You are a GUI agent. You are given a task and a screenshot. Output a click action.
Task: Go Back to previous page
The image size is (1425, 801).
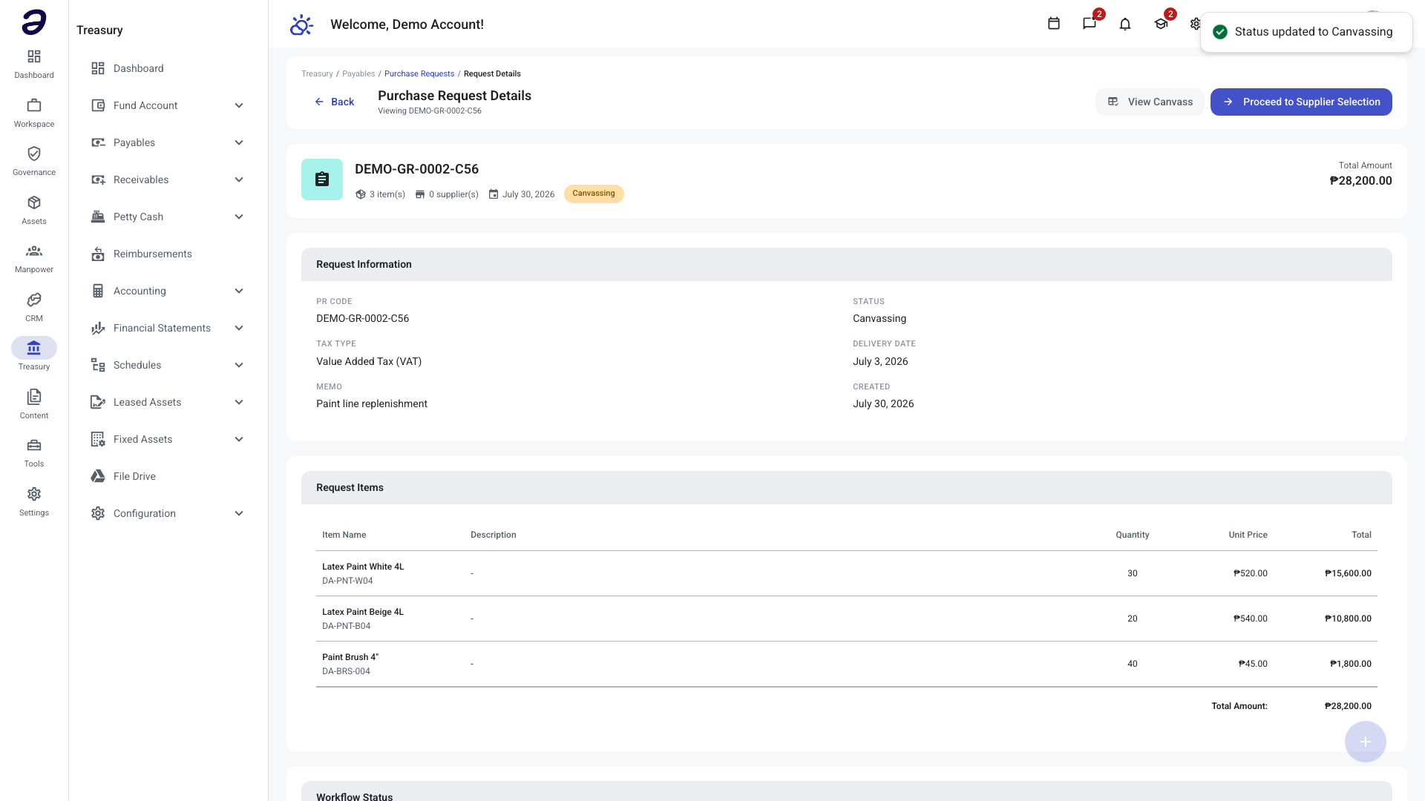click(334, 102)
